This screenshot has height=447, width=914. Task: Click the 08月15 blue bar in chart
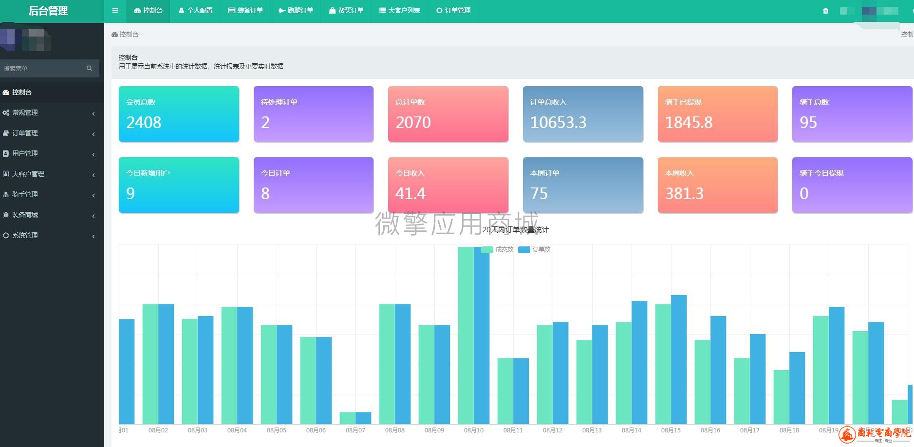point(679,359)
